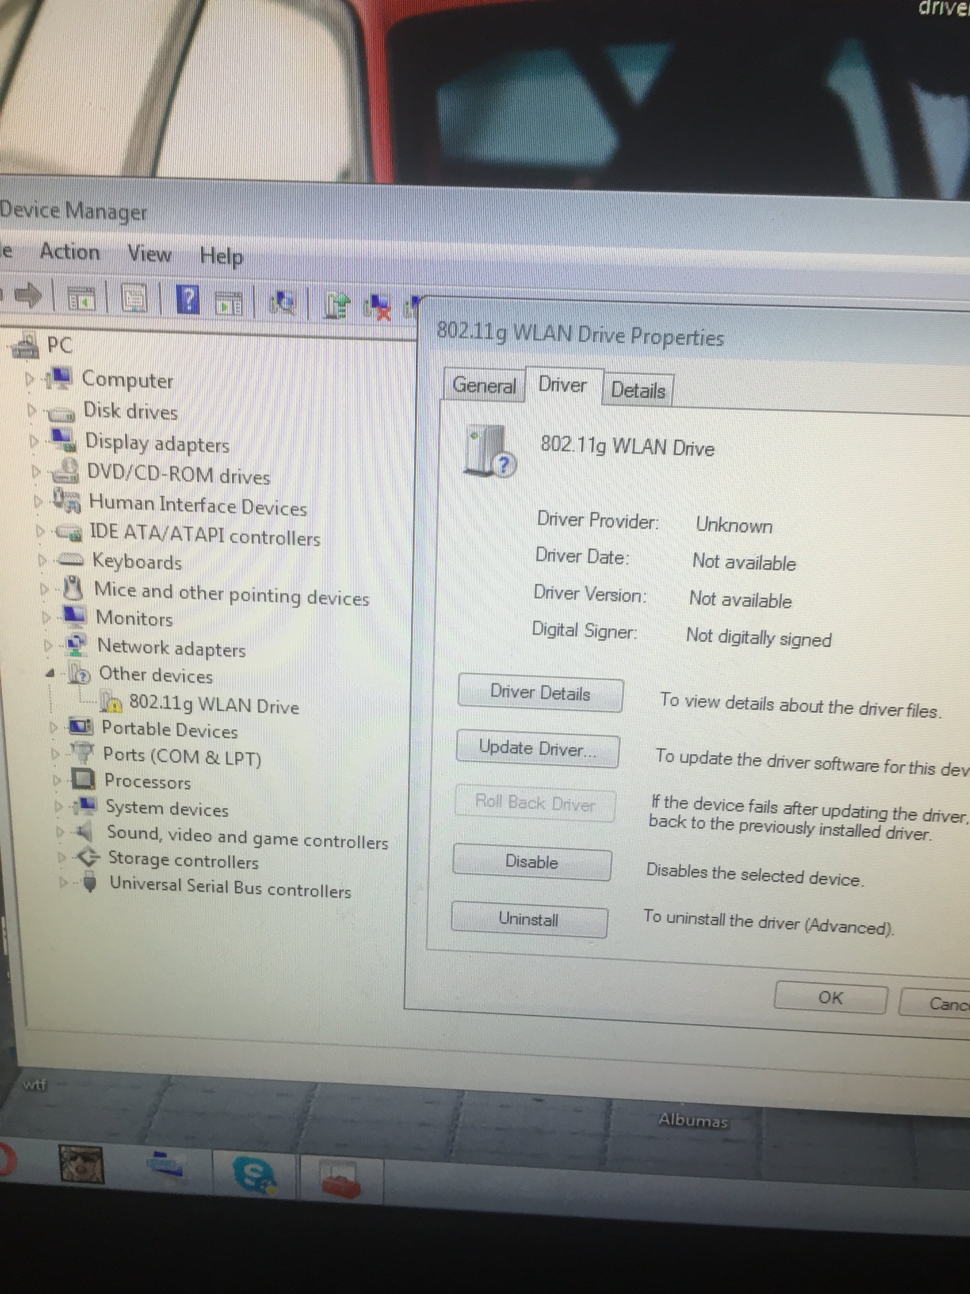The height and width of the screenshot is (1294, 970).
Task: Open the Action menu
Action: coord(70,252)
